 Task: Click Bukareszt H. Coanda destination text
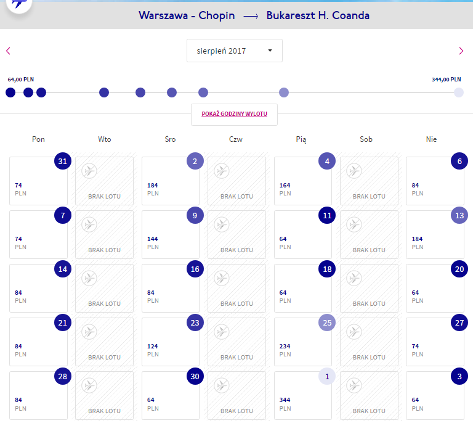318,15
